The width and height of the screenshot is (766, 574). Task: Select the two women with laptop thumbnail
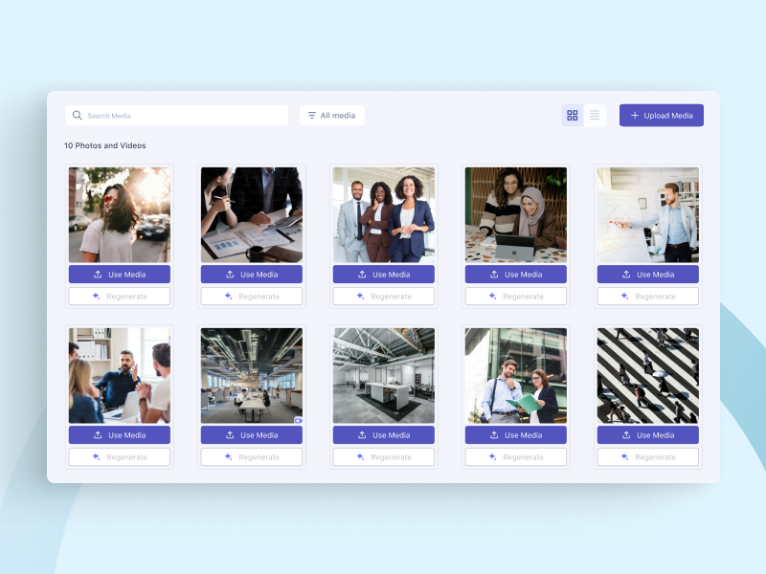coord(515,214)
